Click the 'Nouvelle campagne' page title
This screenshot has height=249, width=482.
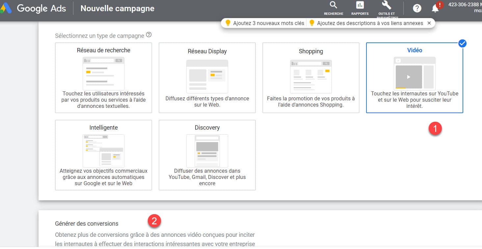[118, 9]
